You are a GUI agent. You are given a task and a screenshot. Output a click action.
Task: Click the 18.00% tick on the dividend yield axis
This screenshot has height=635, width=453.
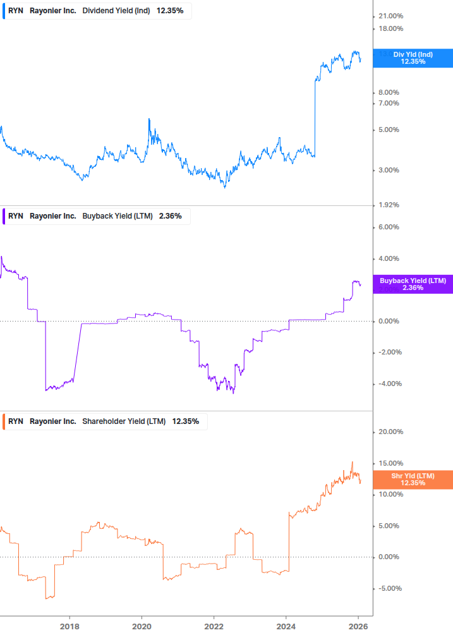tap(390, 29)
